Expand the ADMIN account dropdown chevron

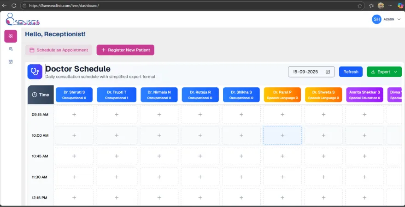point(399,19)
